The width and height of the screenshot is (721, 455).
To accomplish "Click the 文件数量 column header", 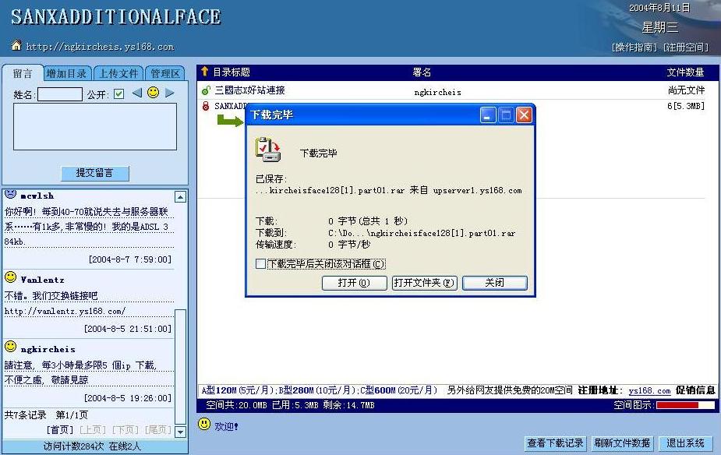I will click(x=686, y=72).
